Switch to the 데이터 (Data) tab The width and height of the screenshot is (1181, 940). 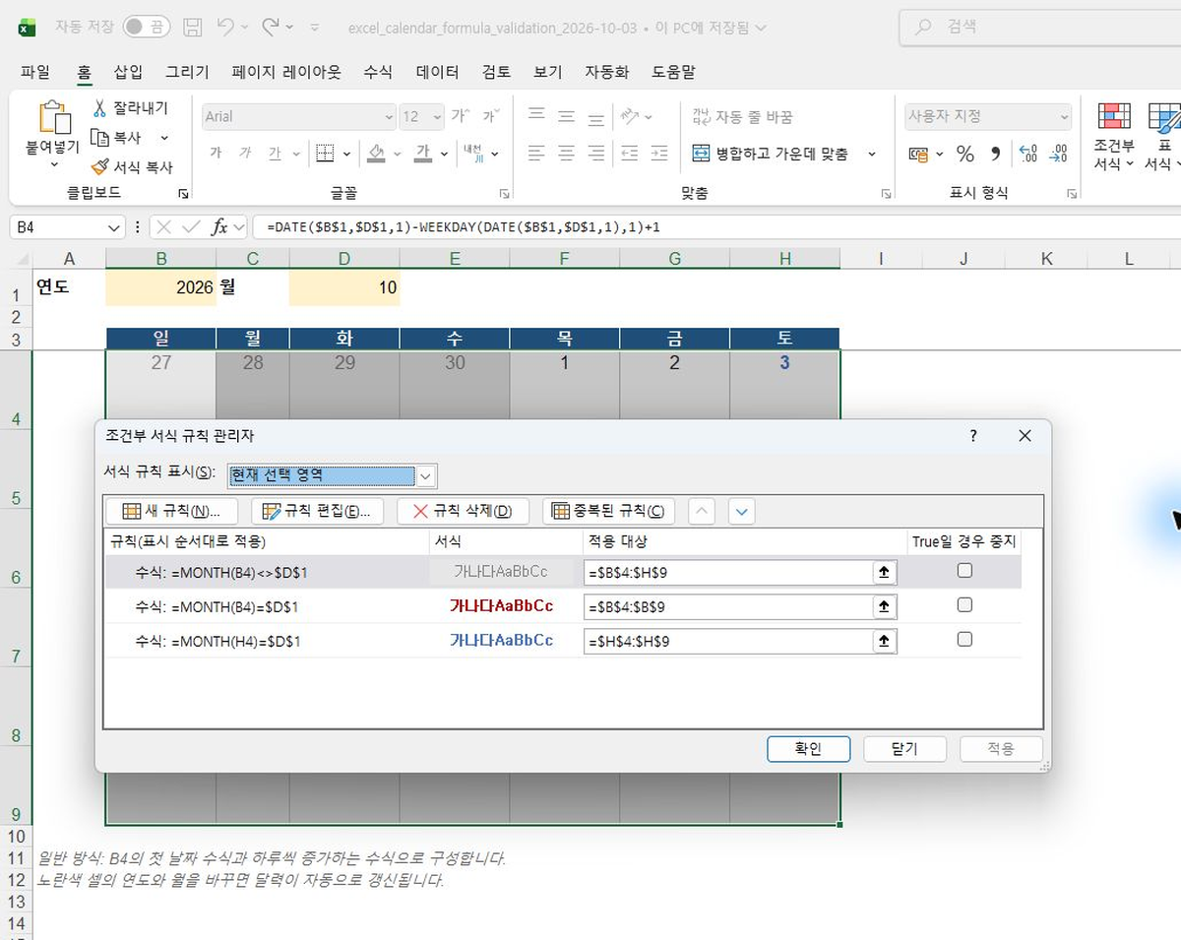[437, 72]
